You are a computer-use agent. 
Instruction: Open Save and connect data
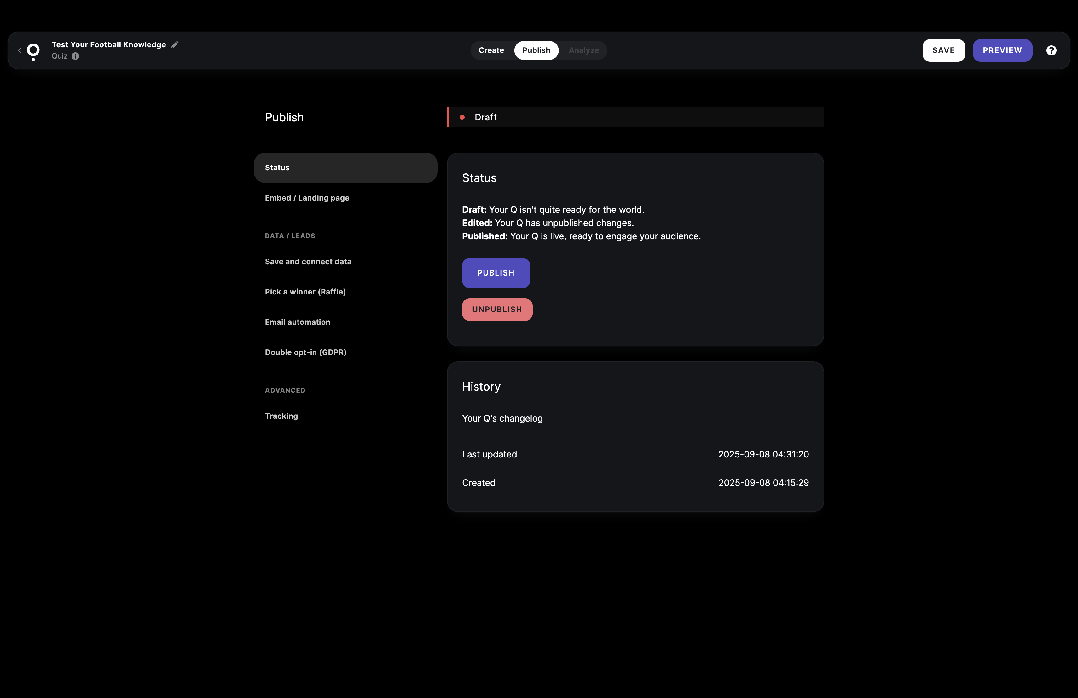click(308, 261)
